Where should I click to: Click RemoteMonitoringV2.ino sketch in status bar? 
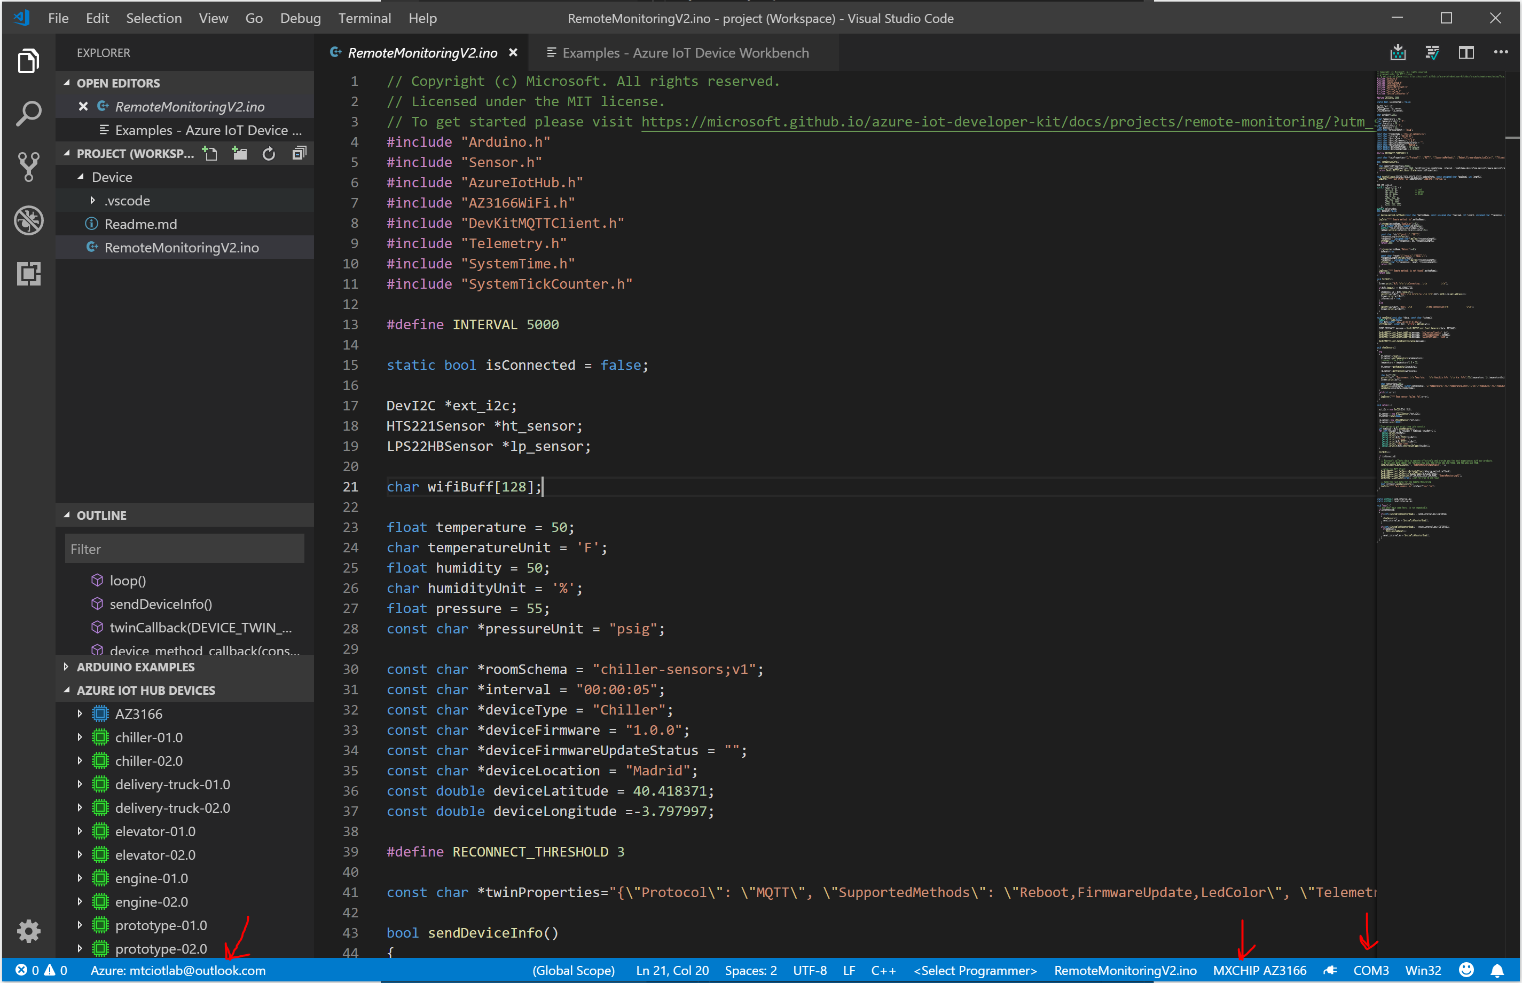(x=1125, y=970)
